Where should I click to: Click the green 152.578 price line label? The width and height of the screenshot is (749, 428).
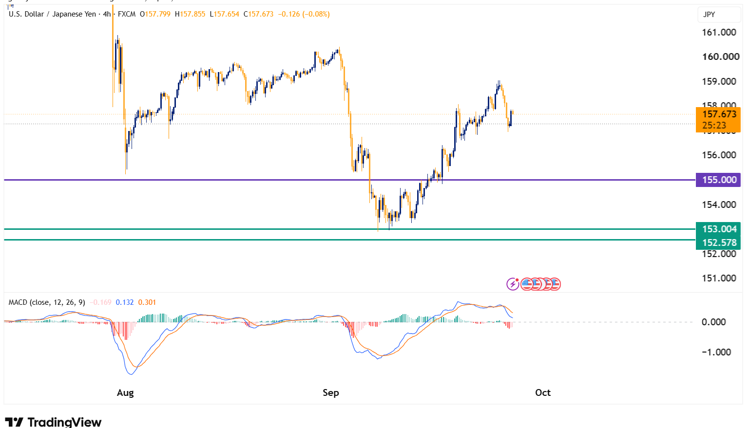point(719,242)
